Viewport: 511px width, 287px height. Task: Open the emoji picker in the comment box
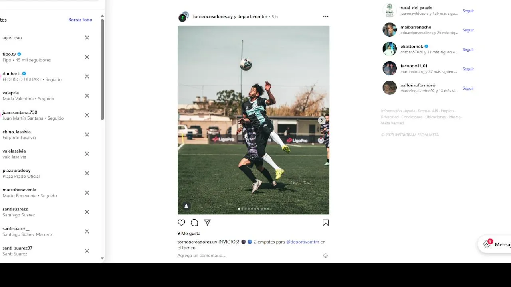pyautogui.click(x=325, y=256)
